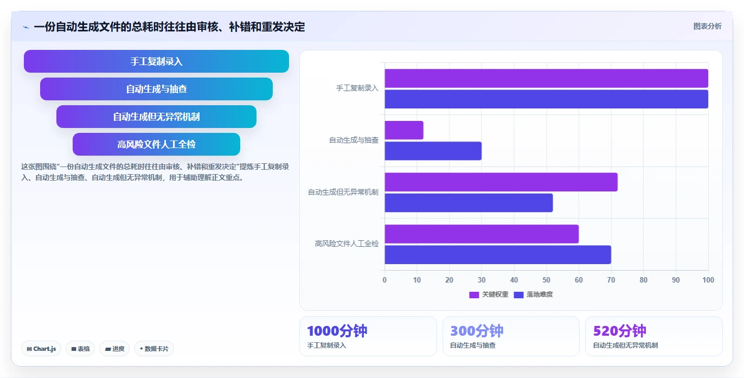Viewport: 744px width, 378px height.
Task: Toggle the 关键权重 legend swatch
Action: pos(474,294)
